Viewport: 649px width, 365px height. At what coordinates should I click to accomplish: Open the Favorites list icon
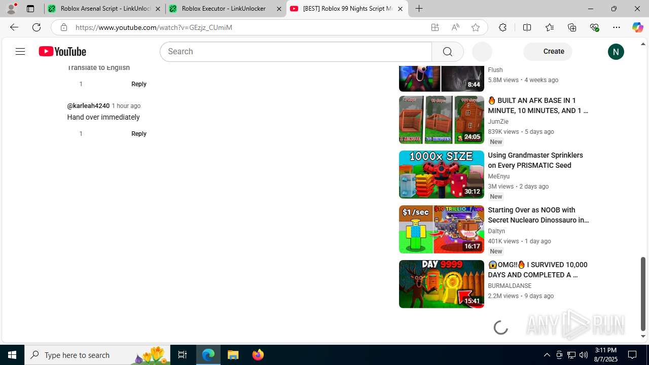coord(550,27)
